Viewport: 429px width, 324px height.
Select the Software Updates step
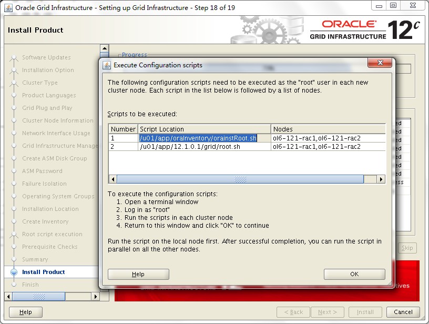tap(46, 57)
